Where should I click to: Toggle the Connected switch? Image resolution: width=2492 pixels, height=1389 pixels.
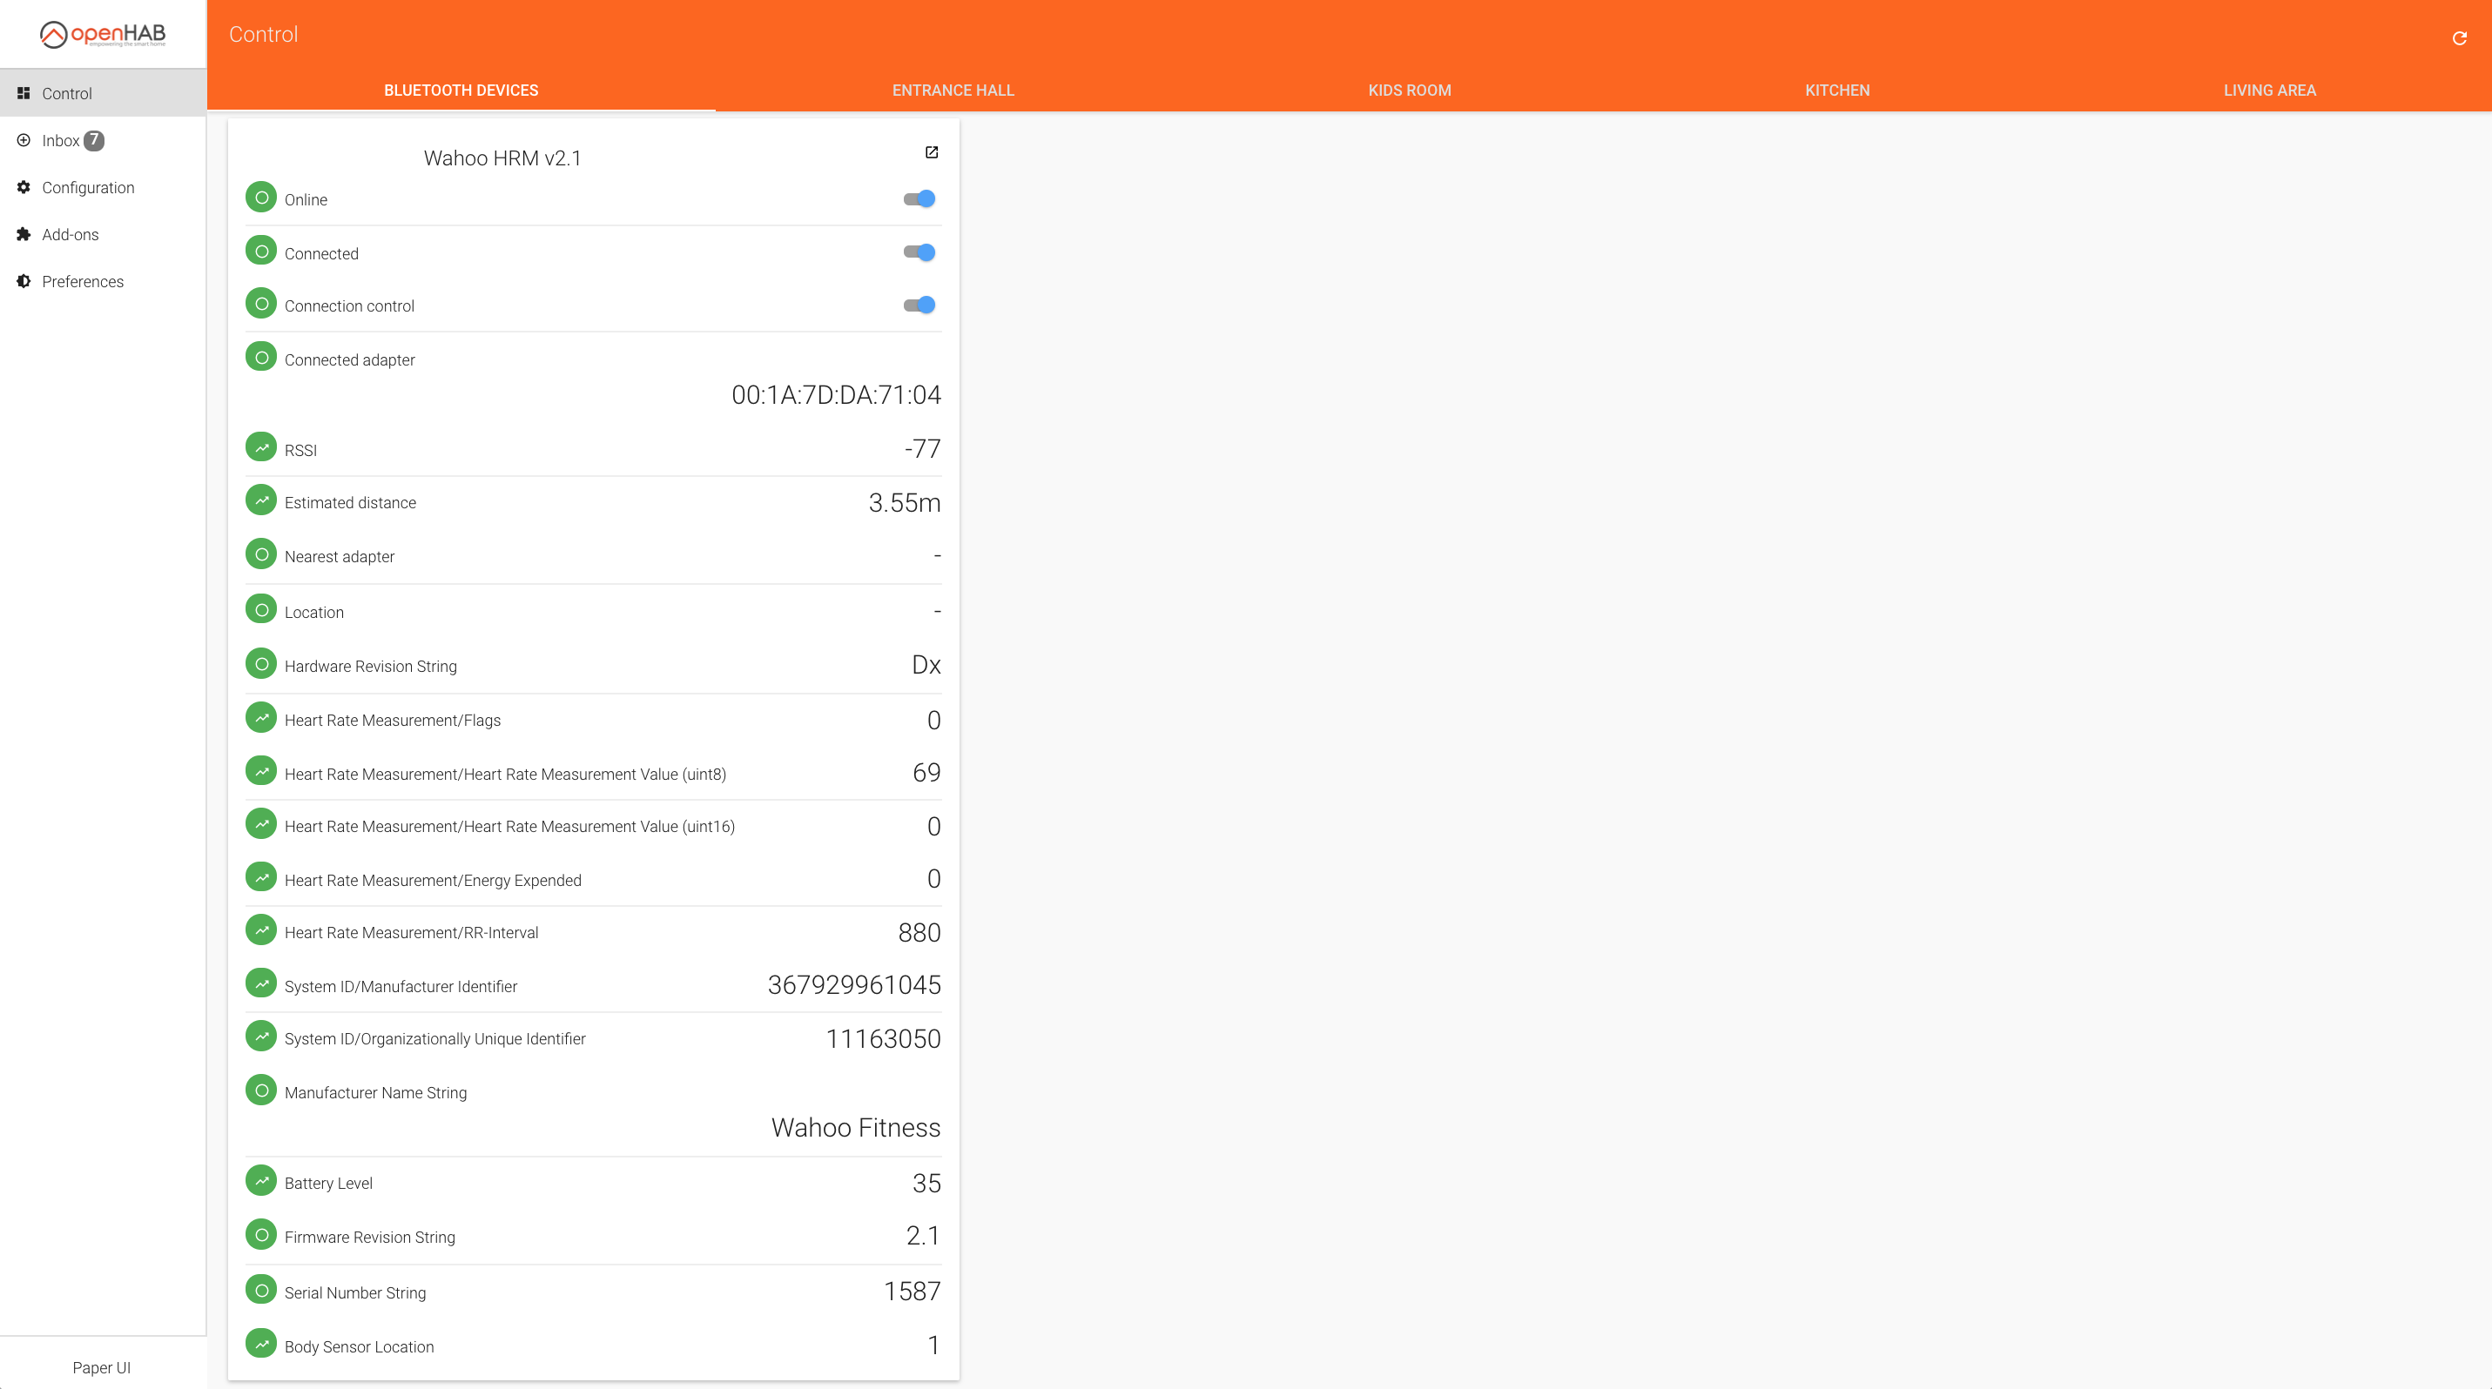(x=919, y=252)
